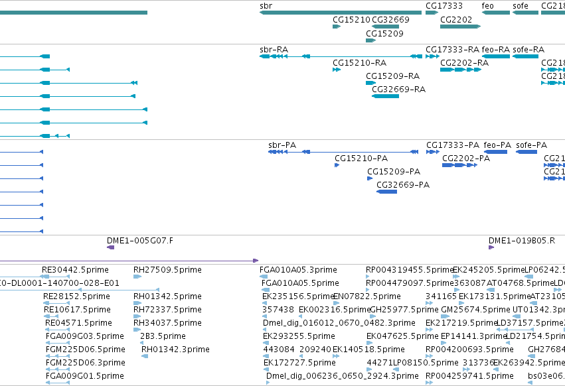Click the GH25977.5prime EST label
Viewport: 565px width, 386px height.
pos(404,310)
